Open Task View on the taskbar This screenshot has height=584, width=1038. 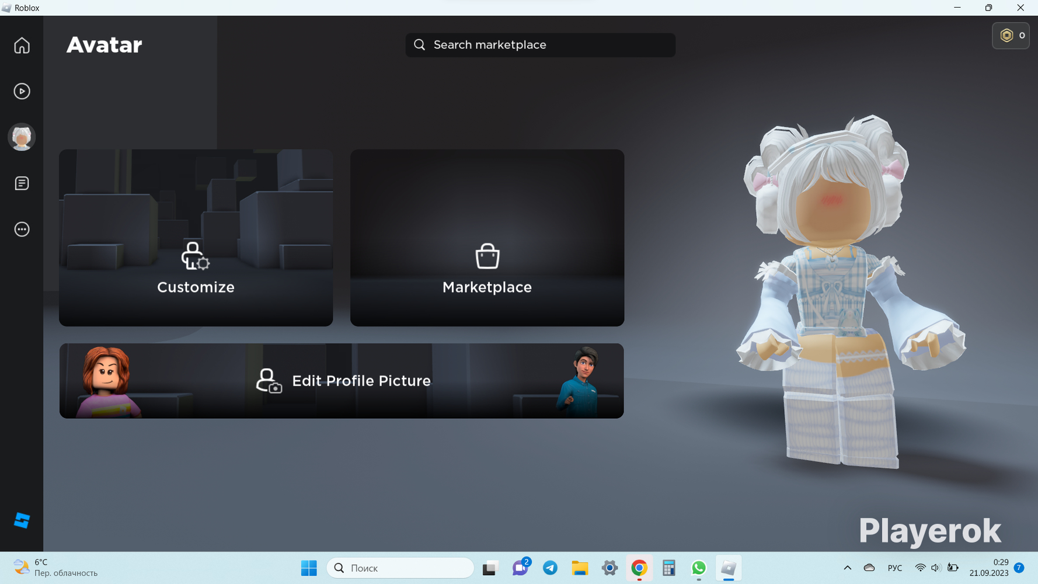[x=490, y=568]
